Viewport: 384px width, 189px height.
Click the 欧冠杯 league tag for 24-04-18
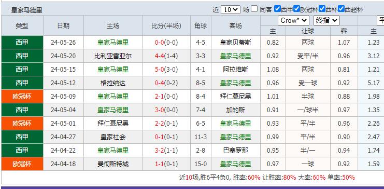point(22,164)
